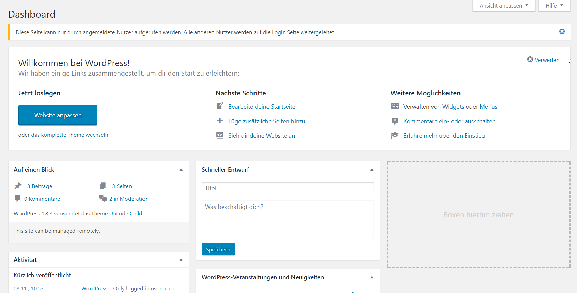Viewport: 577px width, 293px height.
Task: Click the Willkommen bei WordPress! heading
Action: 74,63
